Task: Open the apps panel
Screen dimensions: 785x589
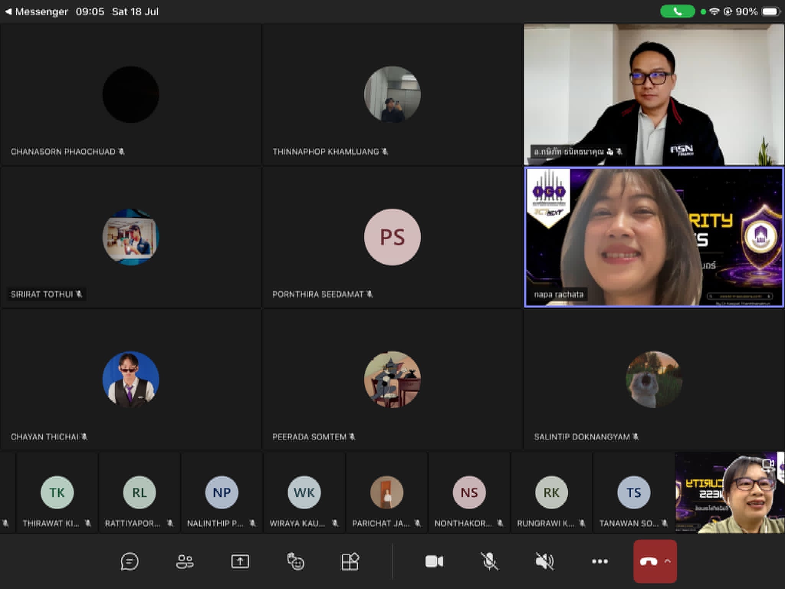Action: (350, 561)
